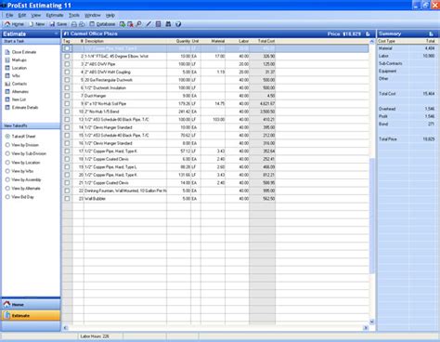Open the Tools menu
440x342 pixels.
(x=74, y=15)
